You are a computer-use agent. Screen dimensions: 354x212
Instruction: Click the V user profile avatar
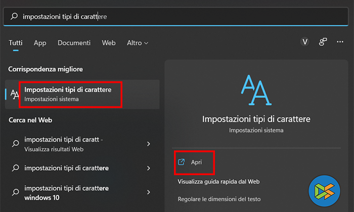pos(304,42)
